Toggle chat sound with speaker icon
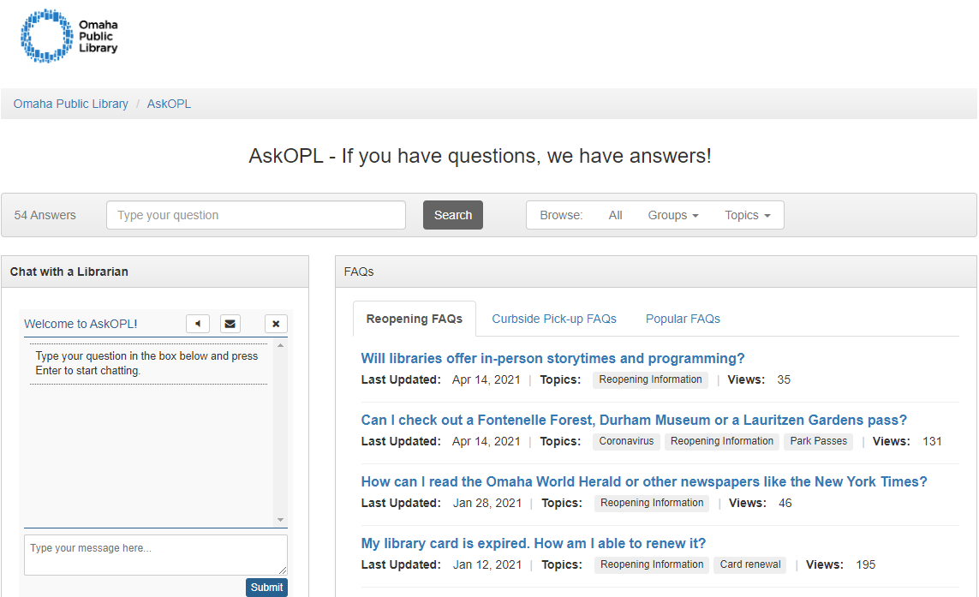This screenshot has width=979, height=597. 198,323
